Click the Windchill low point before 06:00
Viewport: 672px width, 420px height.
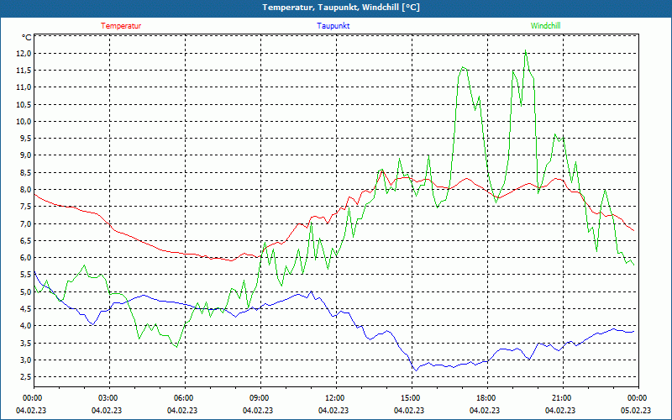tap(176, 347)
